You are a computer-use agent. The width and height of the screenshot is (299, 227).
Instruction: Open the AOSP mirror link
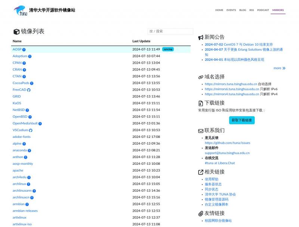click(x=17, y=49)
